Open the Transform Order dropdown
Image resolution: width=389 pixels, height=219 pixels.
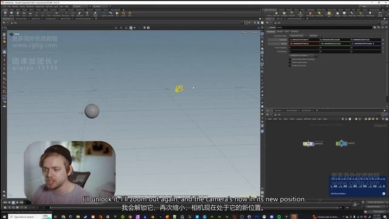[x=298, y=36]
